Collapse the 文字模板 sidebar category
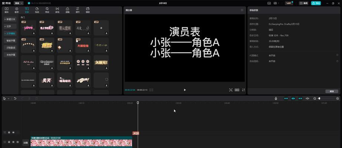The width and height of the screenshot is (342, 148). click(x=10, y=34)
